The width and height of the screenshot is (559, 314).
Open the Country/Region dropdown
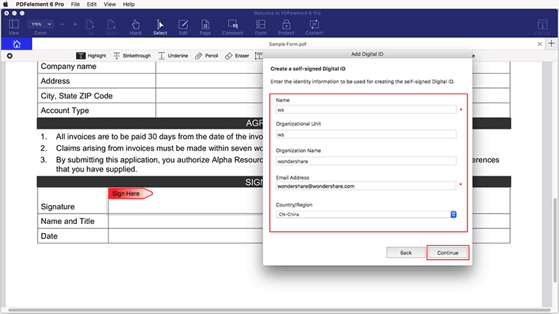coord(365,214)
